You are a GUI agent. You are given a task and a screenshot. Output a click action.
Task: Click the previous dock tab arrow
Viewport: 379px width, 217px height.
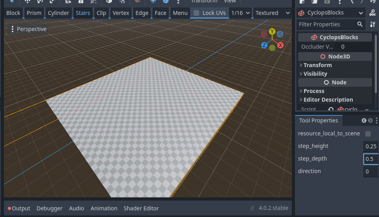pyautogui.click(x=364, y=120)
